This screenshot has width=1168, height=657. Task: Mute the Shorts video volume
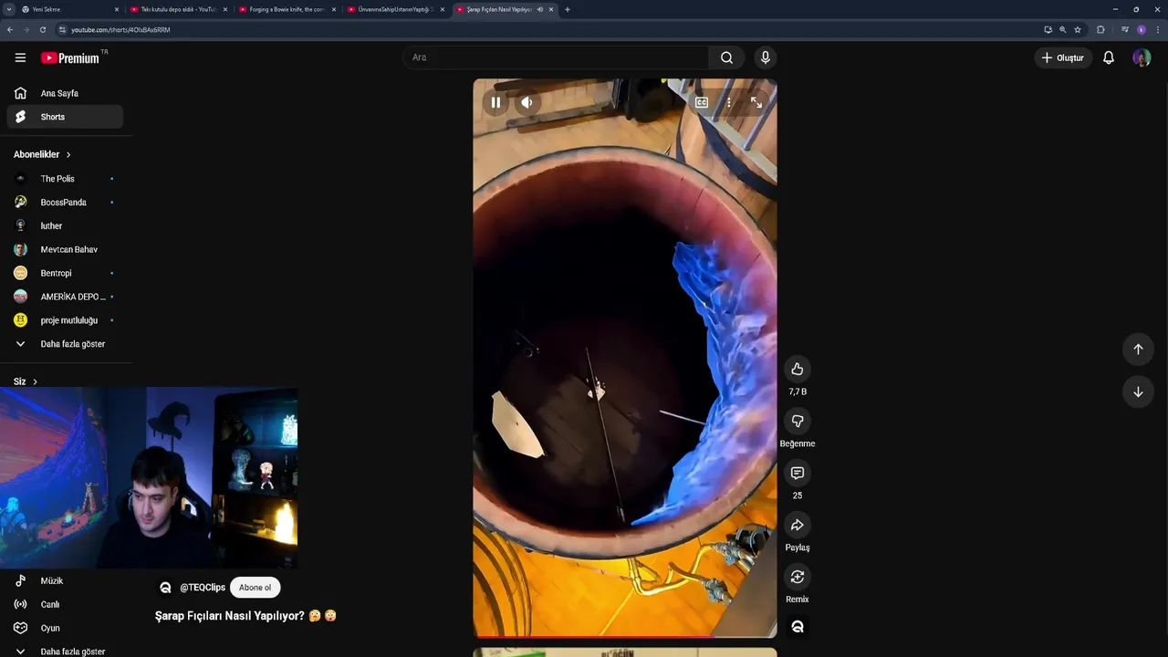(527, 102)
